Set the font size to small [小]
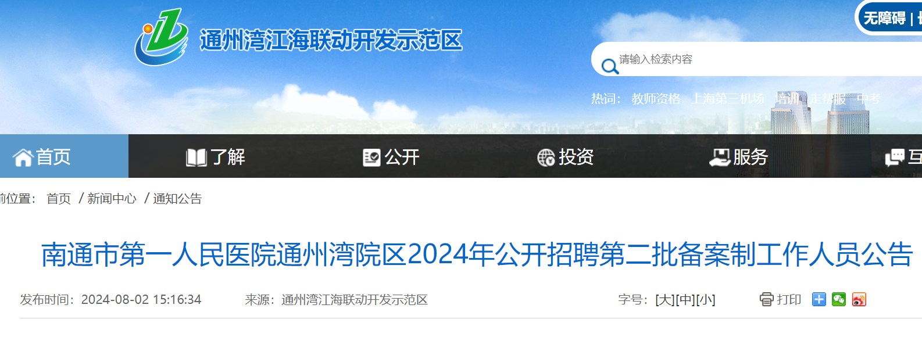Image resolution: width=922 pixels, height=344 pixels. coord(705,300)
